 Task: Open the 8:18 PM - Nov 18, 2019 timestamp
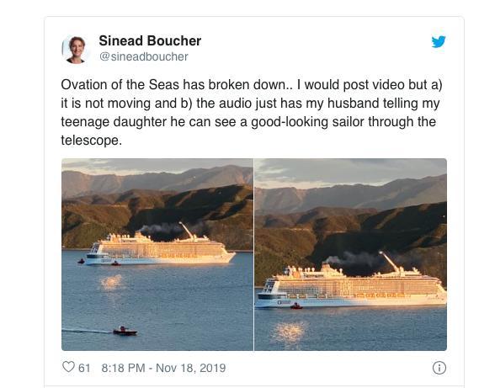click(x=163, y=368)
